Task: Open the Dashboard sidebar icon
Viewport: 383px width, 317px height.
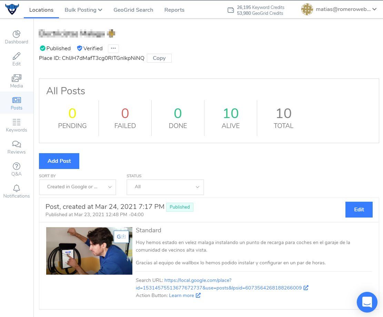Action: pos(17,34)
